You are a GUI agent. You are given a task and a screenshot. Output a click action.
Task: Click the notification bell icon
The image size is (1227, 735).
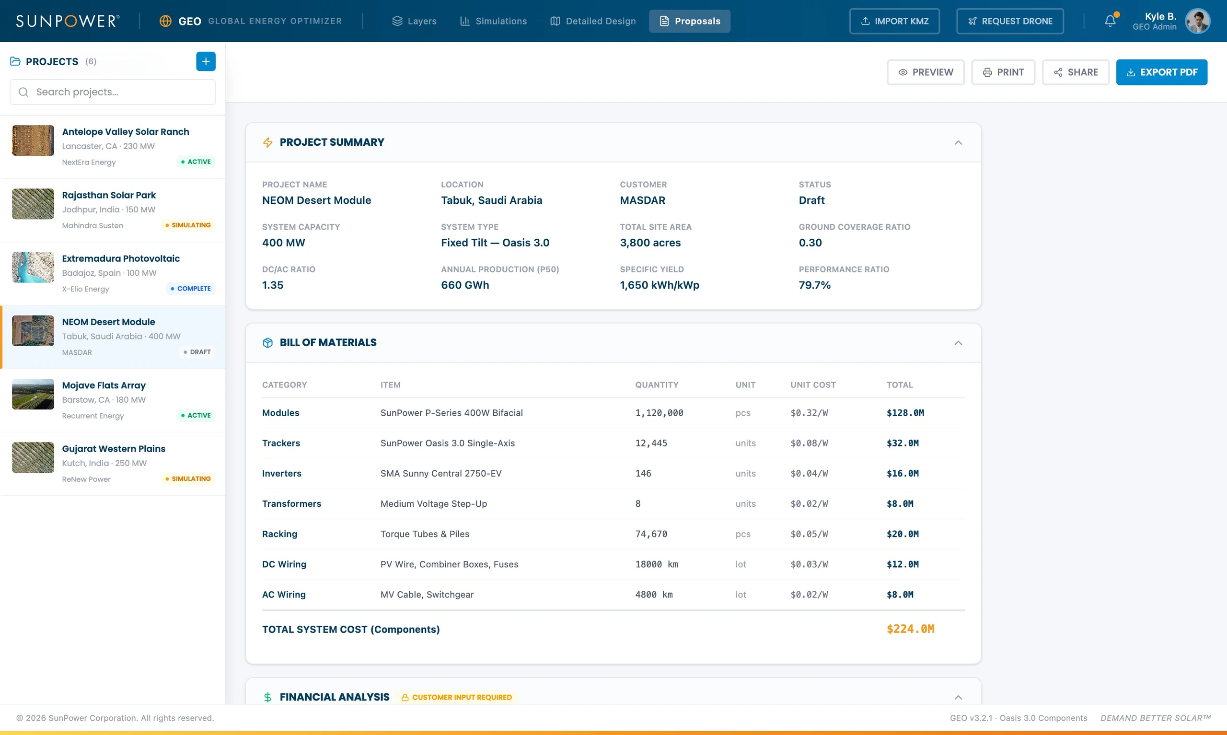(x=1110, y=21)
